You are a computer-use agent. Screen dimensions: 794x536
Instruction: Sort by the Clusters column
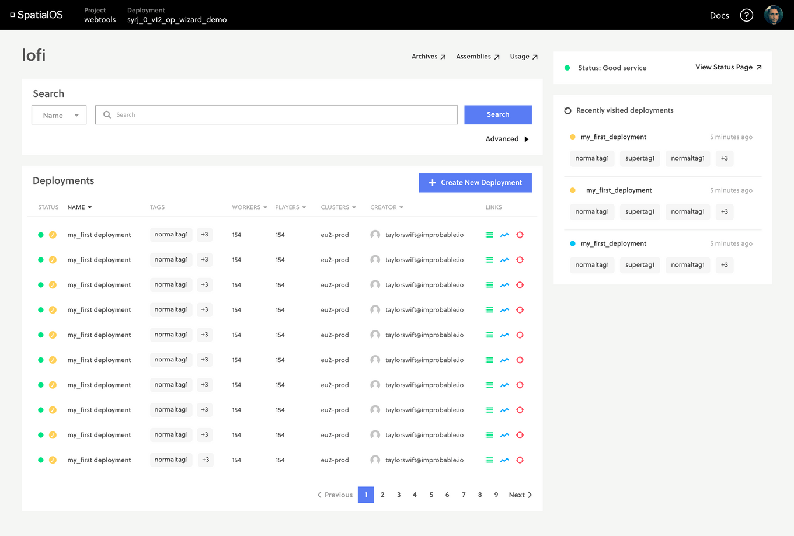(x=338, y=207)
